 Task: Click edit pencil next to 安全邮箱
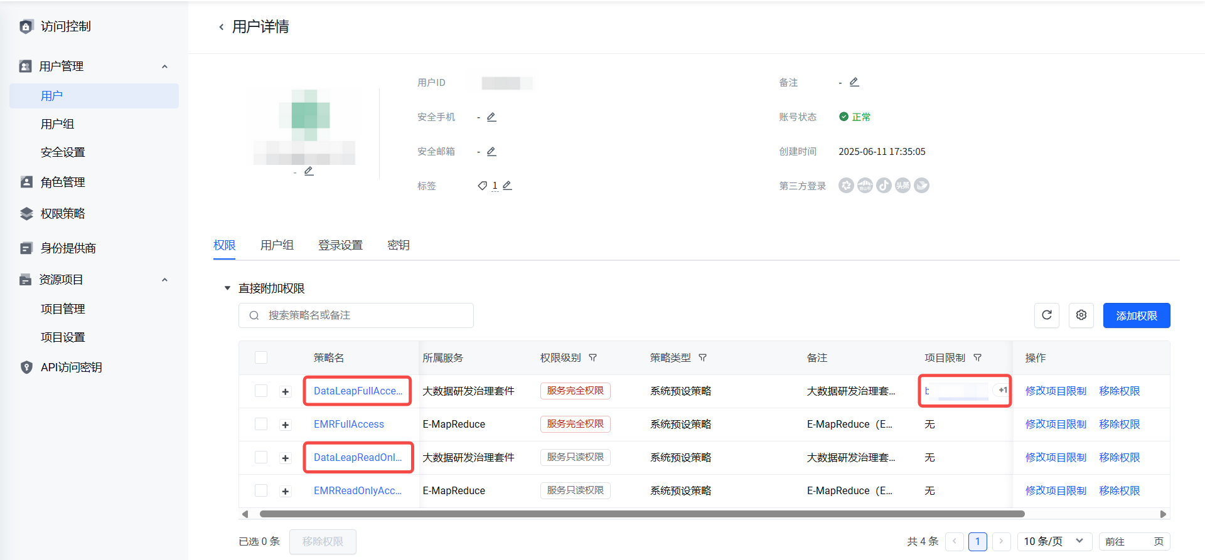[x=491, y=152]
